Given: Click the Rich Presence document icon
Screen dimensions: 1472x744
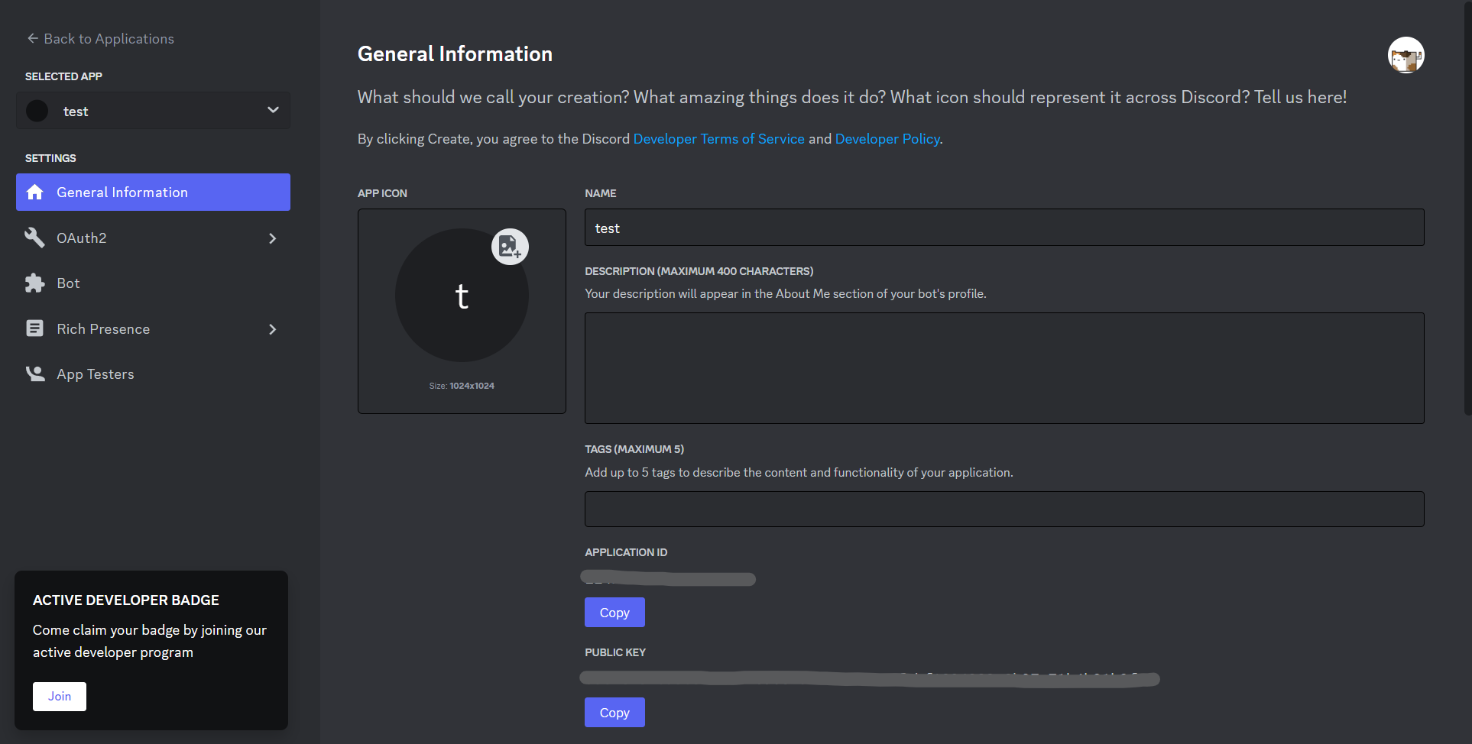Looking at the screenshot, I should [x=35, y=328].
